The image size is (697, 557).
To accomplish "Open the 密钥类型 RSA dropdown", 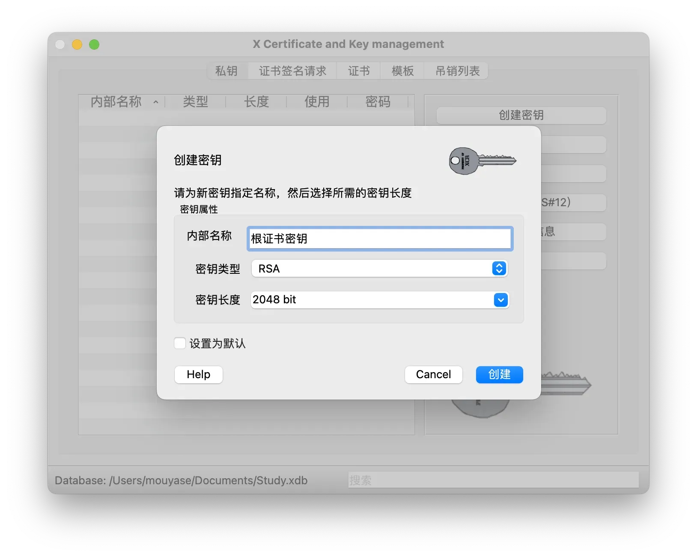I will pyautogui.click(x=379, y=269).
